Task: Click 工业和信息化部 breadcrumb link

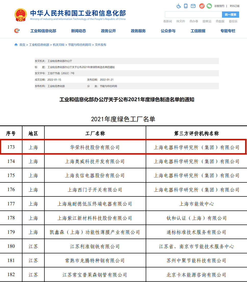Action: (x=39, y=45)
